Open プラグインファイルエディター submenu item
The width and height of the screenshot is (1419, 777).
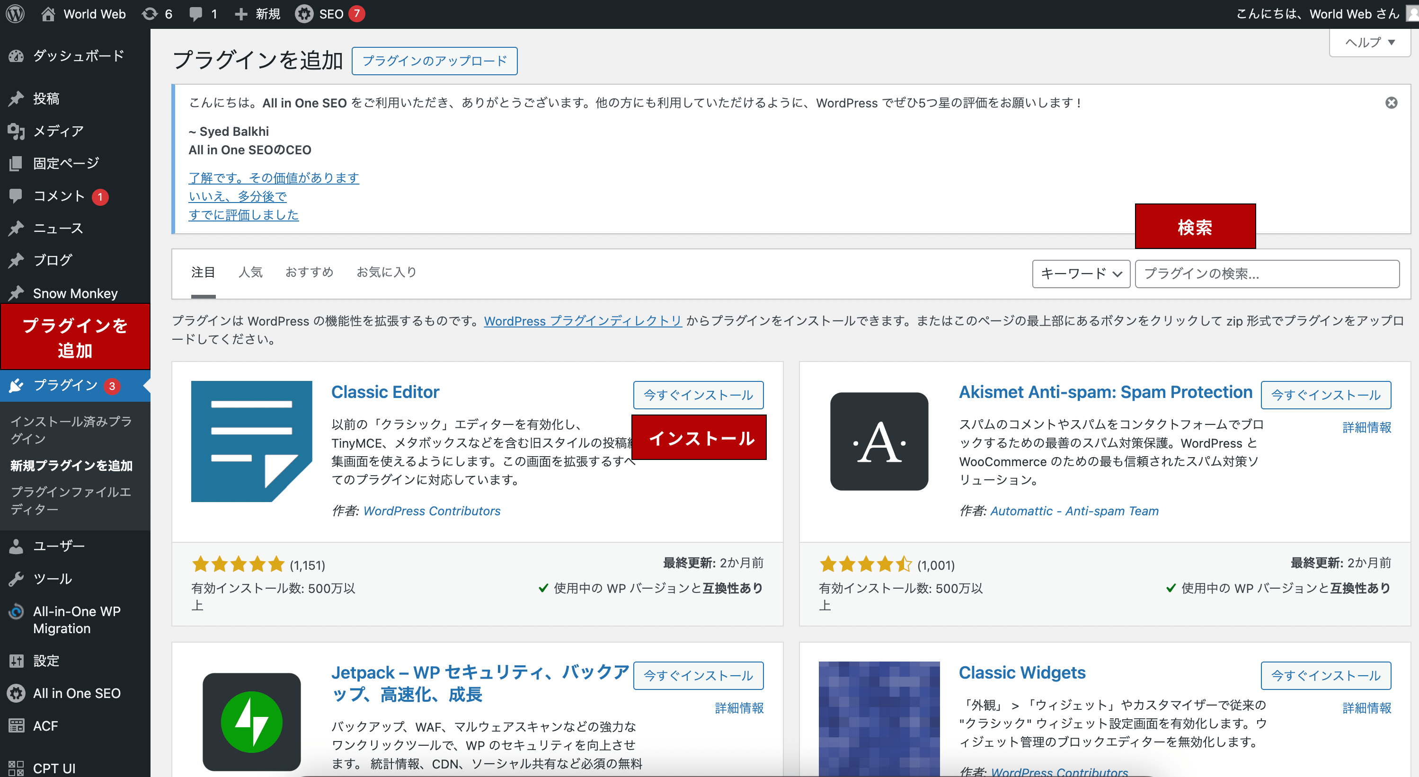coord(71,501)
